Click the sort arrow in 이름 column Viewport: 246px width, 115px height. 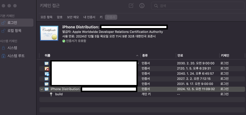point(137,55)
